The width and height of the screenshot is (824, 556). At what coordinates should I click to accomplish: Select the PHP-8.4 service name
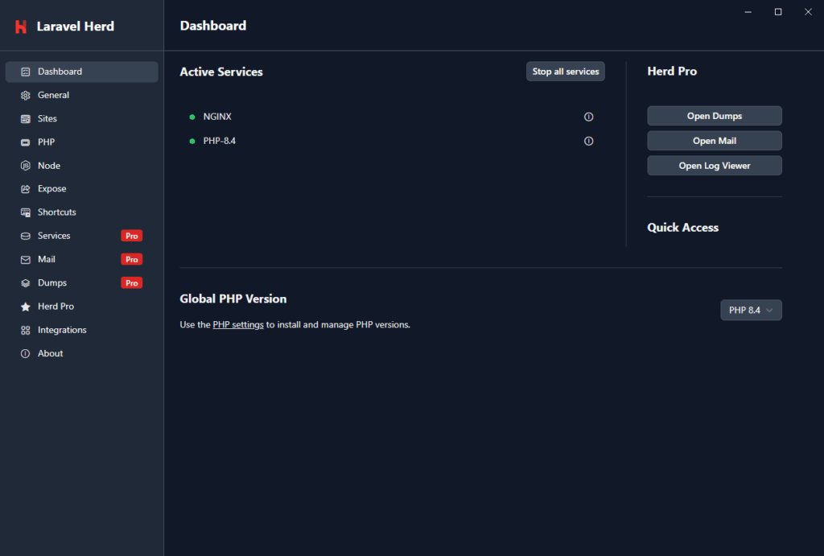coord(219,141)
